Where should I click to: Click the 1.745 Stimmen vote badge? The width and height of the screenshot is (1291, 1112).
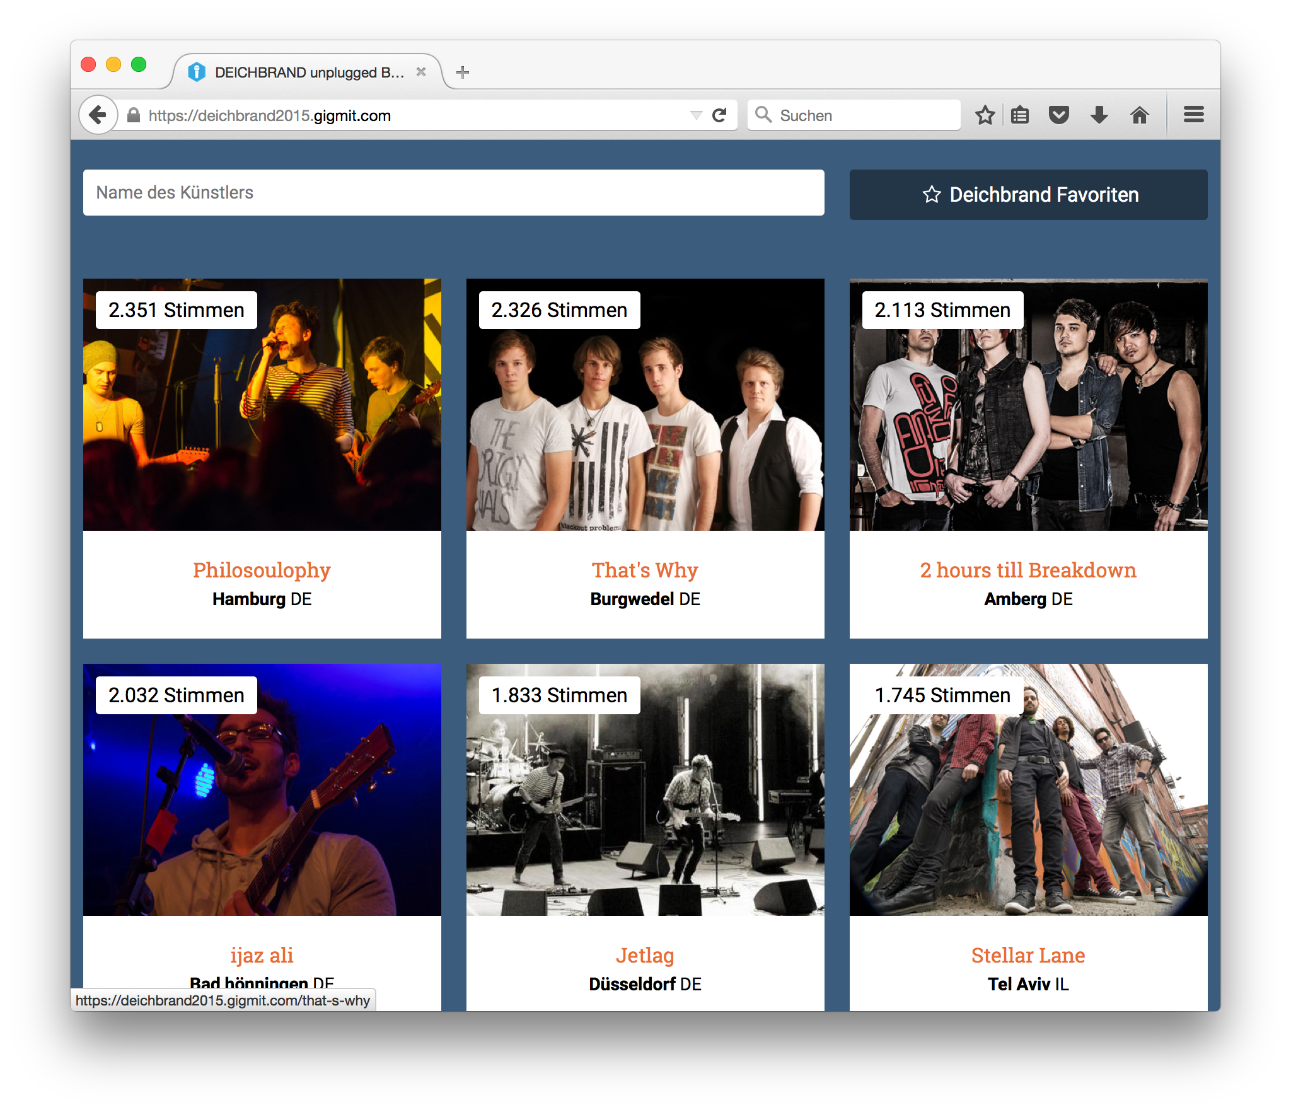click(x=943, y=695)
